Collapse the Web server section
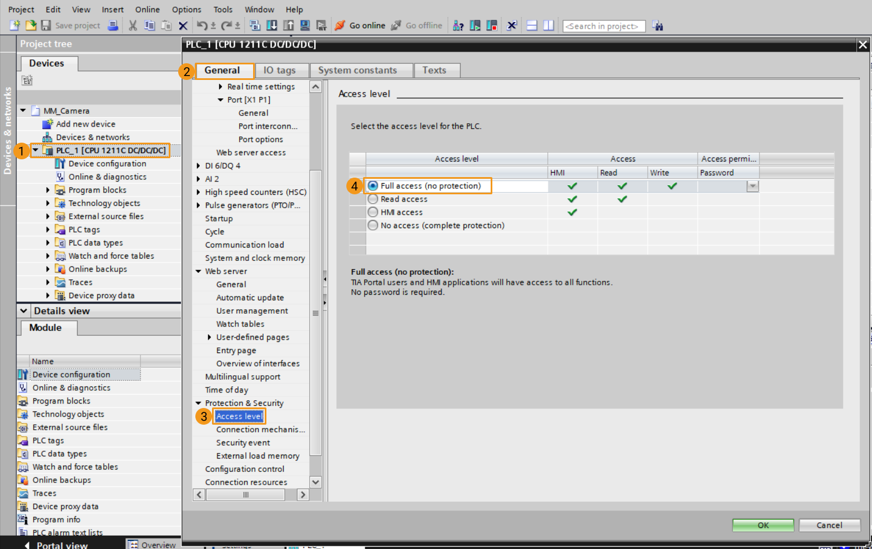This screenshot has width=872, height=549. (199, 271)
